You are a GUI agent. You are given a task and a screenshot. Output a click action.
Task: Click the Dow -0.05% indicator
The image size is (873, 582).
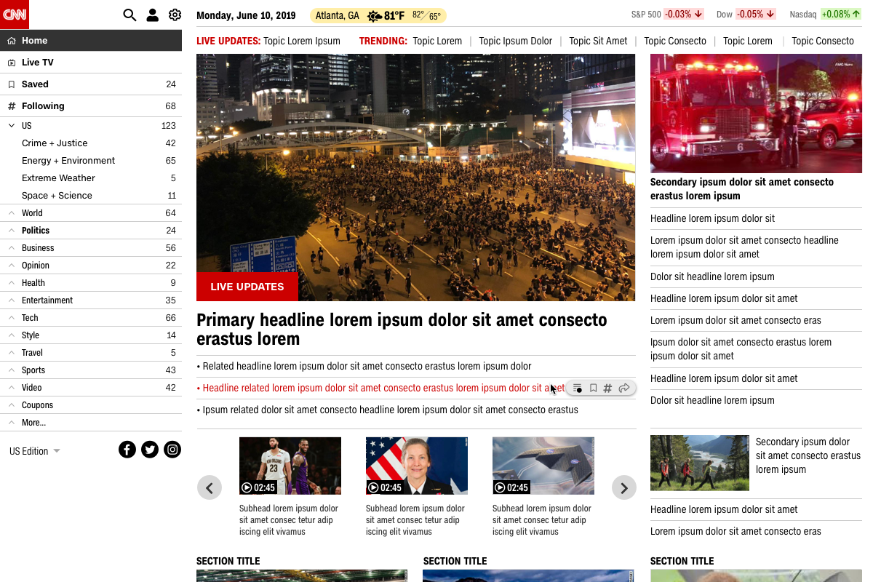(x=746, y=15)
